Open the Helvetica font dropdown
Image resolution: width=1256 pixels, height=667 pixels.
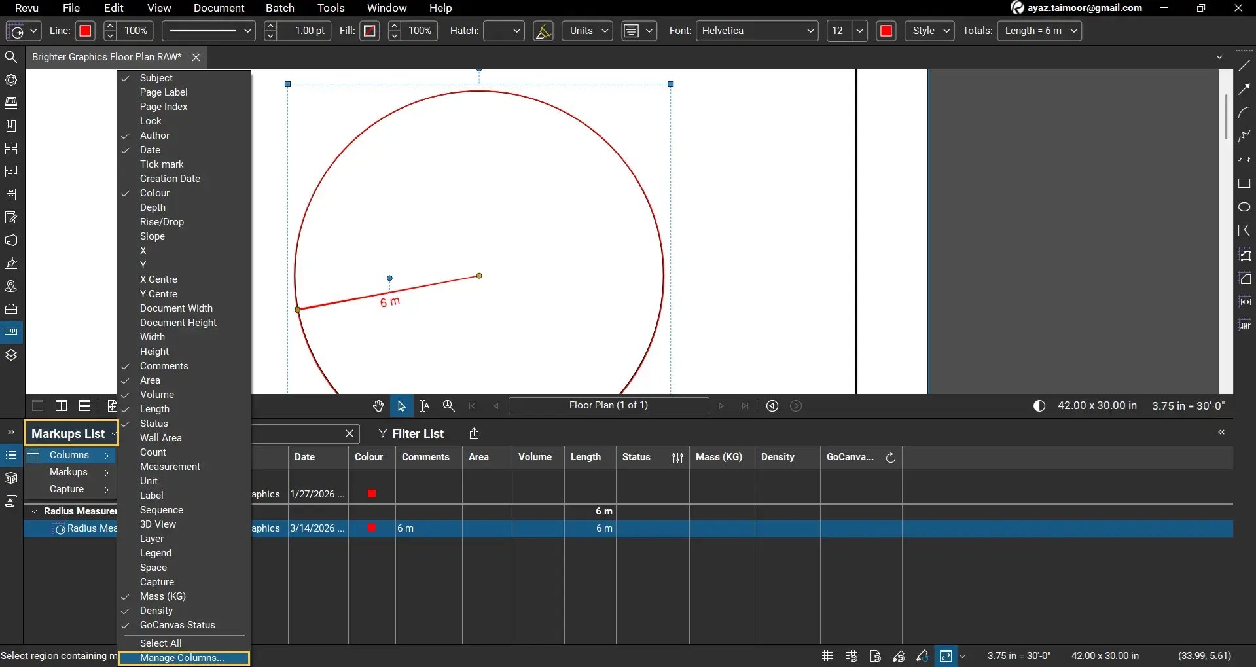point(756,31)
